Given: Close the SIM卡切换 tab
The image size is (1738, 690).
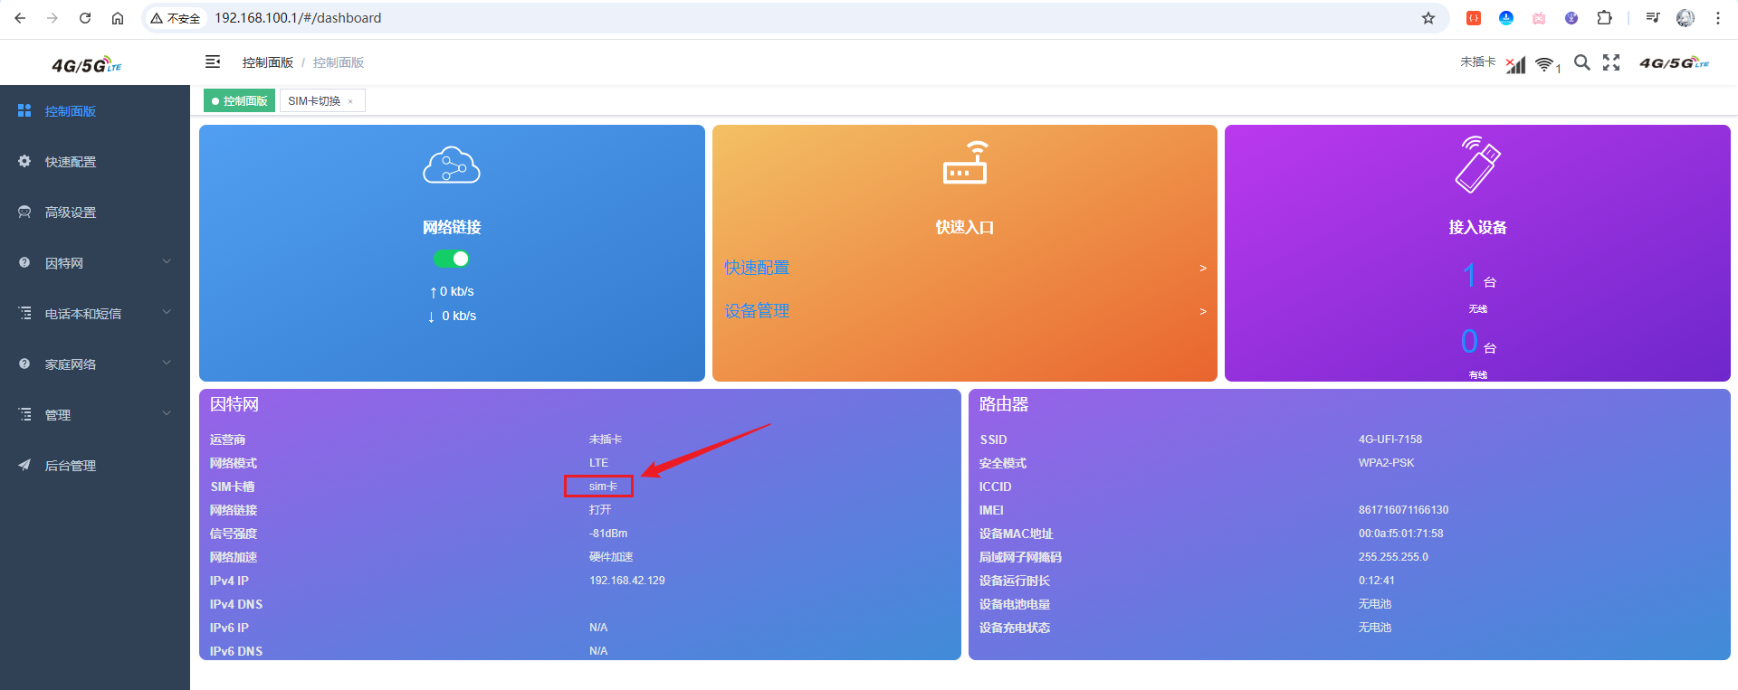Looking at the screenshot, I should point(350,101).
